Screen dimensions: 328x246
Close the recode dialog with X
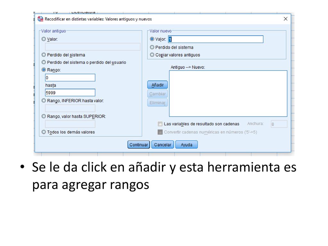pos(285,19)
